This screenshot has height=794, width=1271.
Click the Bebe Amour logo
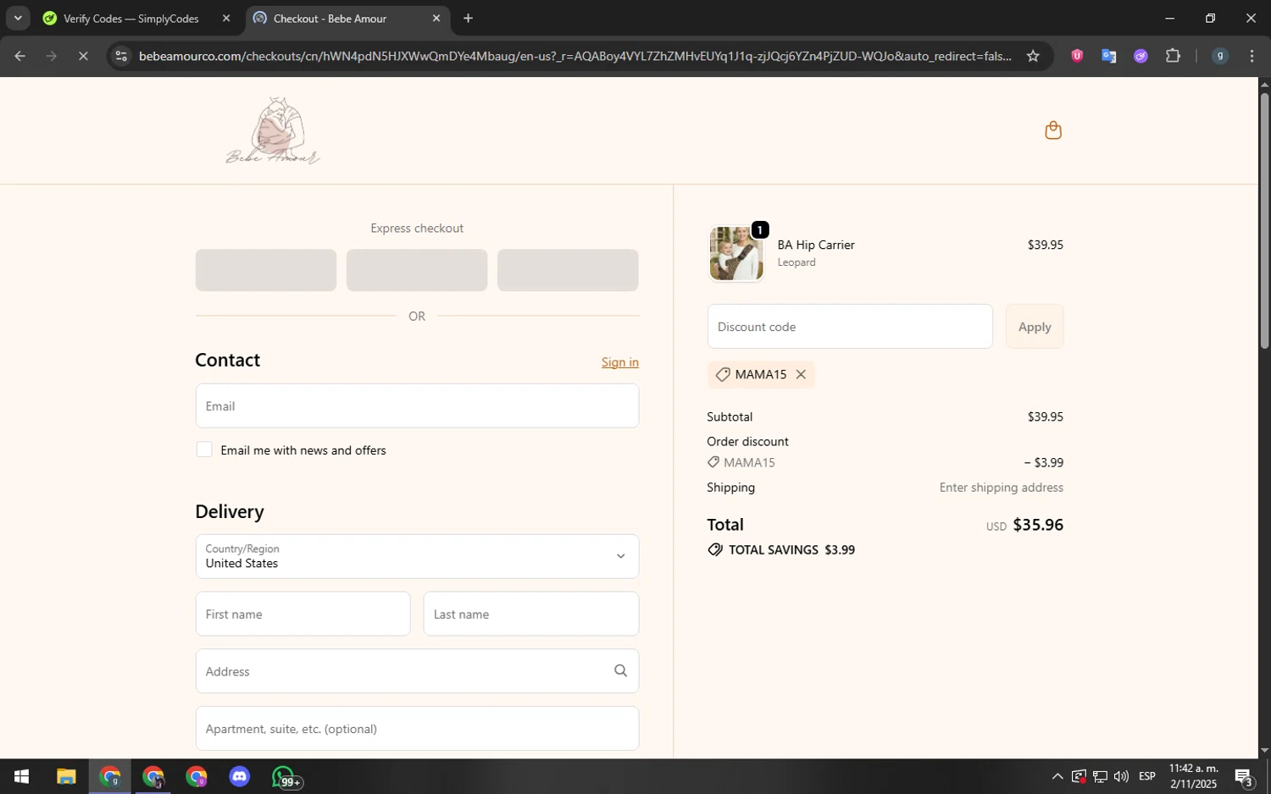273,130
